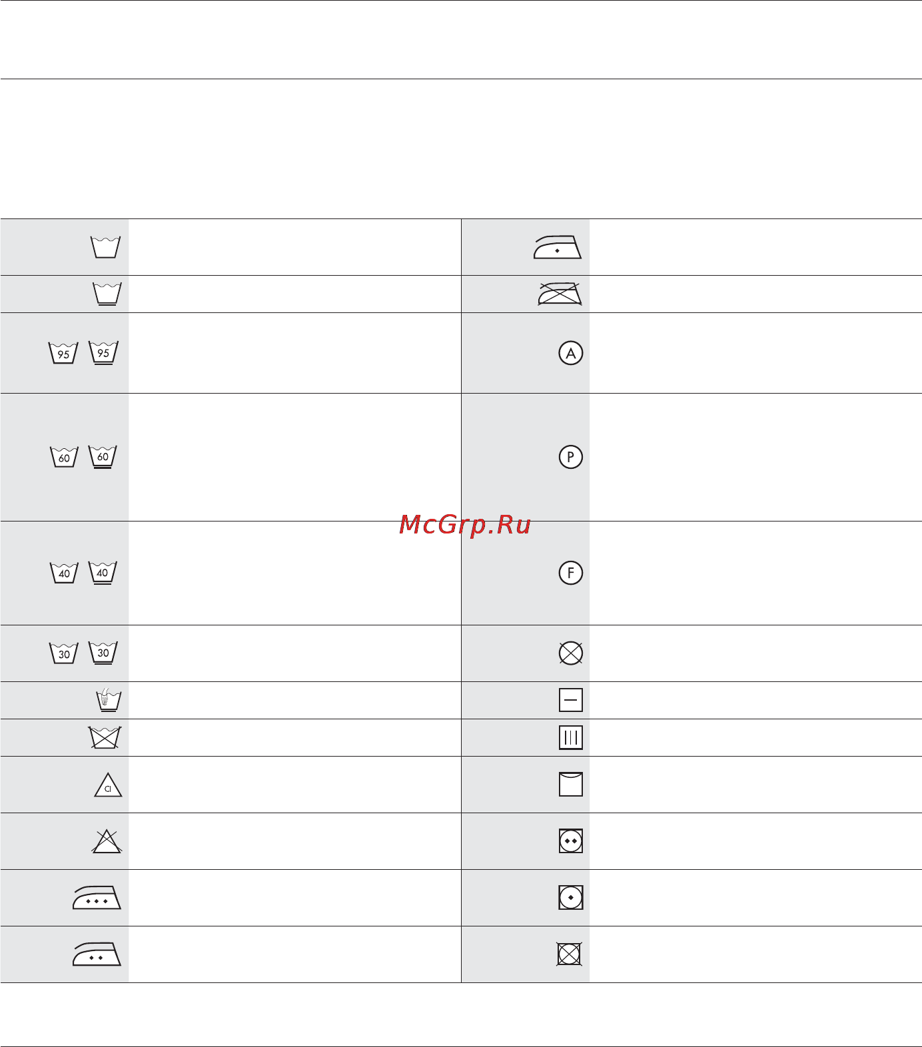Click the circled A dry clean symbol
The height and width of the screenshot is (1047, 922).
pyautogui.click(x=571, y=353)
